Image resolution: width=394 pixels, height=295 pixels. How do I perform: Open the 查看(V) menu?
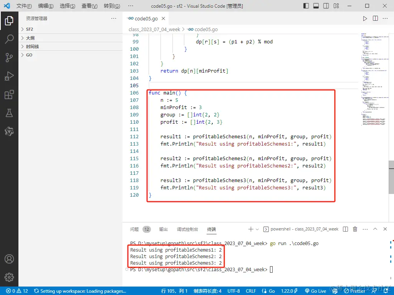[89, 6]
